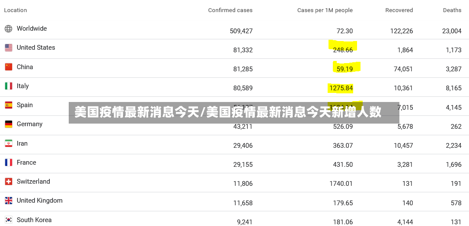Viewport: 469px width, 226px height.
Task: Click the Spain flag icon
Action: pos(8,105)
